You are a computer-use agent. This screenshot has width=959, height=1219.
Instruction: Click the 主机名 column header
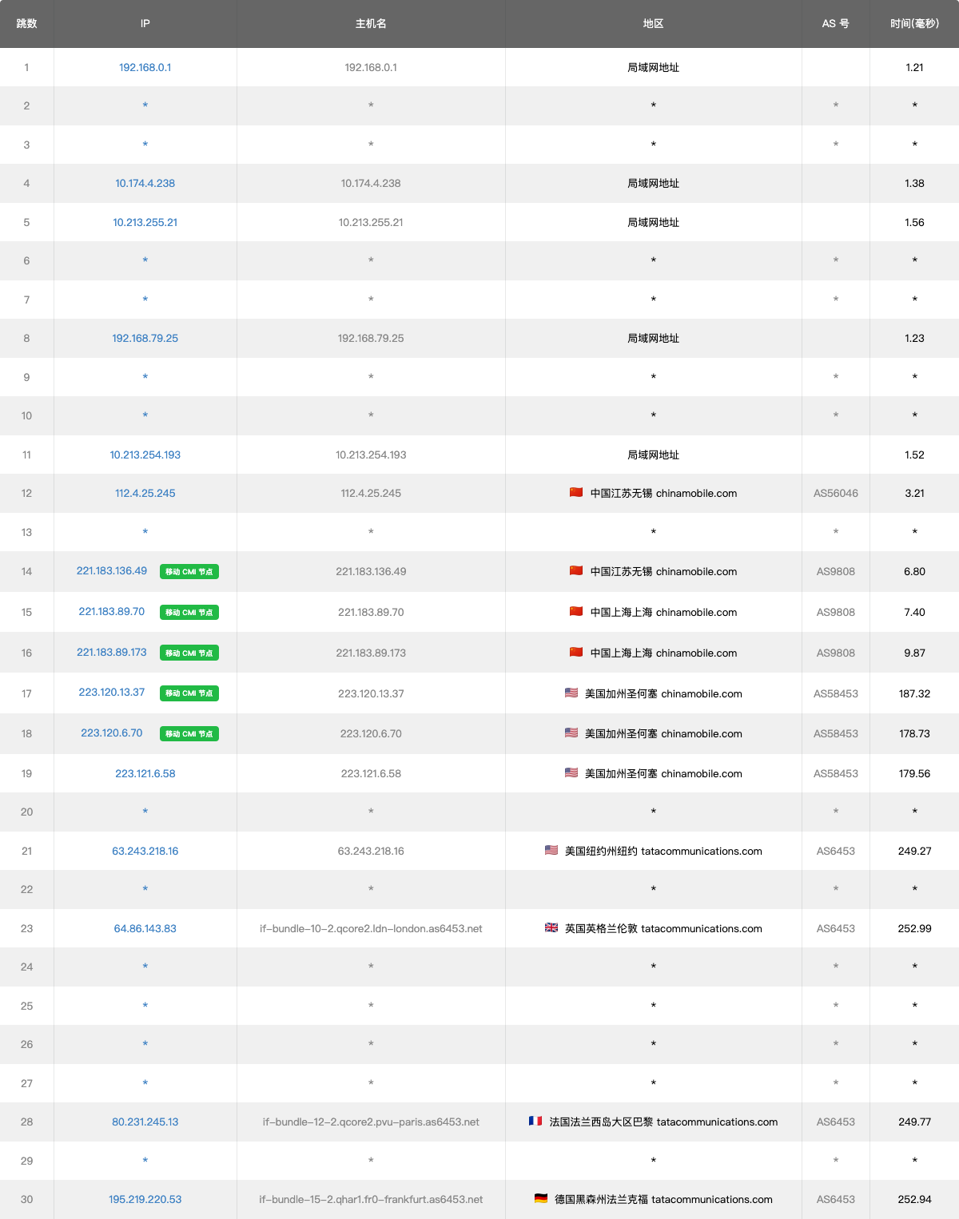[x=371, y=24]
